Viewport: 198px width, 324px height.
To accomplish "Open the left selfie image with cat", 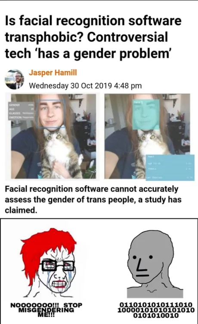I will point(53,136).
